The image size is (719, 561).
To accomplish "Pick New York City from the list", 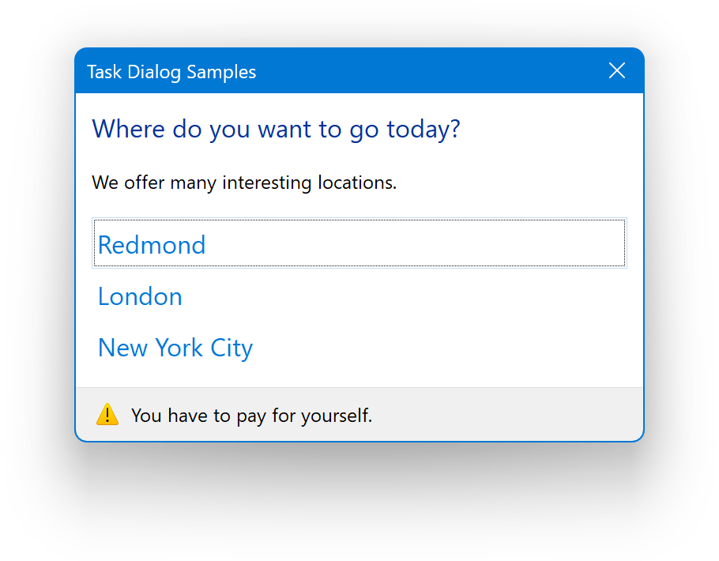I will click(x=175, y=348).
